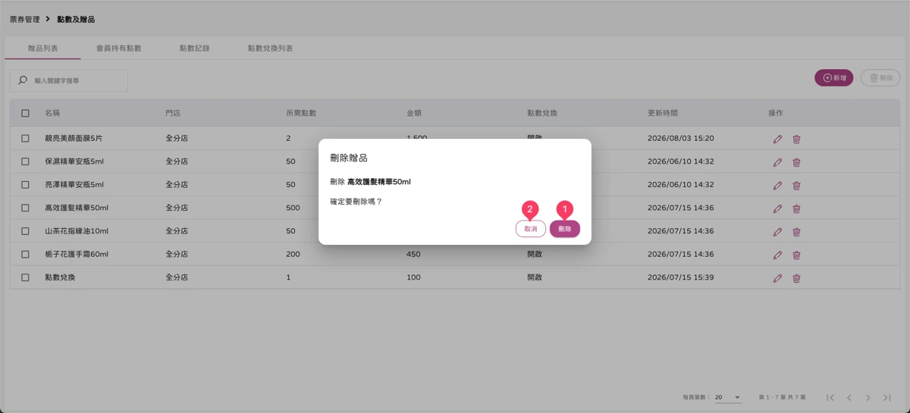Check the 亮澤精華安瓶5ml row checkbox
Image resolution: width=910 pixels, height=413 pixels.
pyautogui.click(x=25, y=184)
